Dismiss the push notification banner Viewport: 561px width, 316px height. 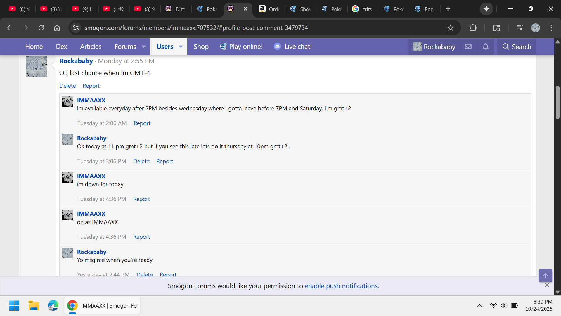[547, 285]
